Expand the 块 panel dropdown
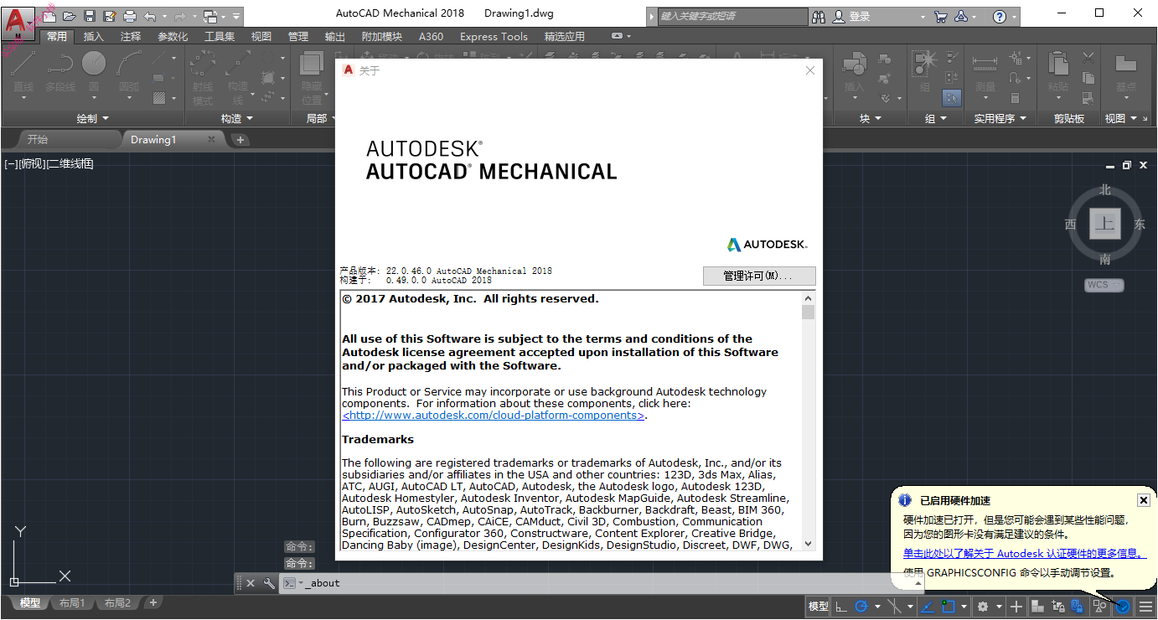The width and height of the screenshot is (1158, 620). tap(878, 119)
